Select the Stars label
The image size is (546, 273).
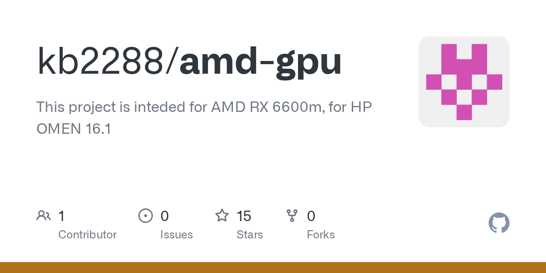click(250, 235)
